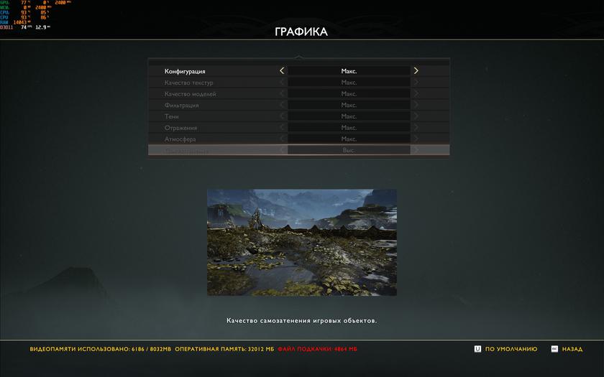
Task: Select the Фильтрация value box
Action: coord(349,105)
